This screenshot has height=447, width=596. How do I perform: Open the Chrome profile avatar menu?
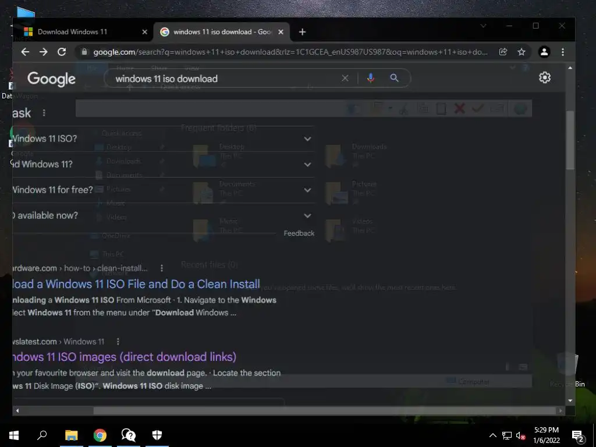544,52
